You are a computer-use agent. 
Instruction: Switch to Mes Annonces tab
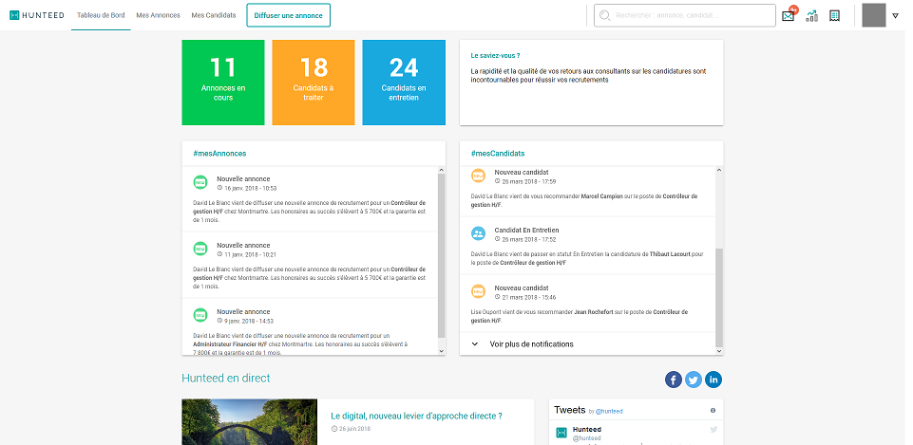(159, 15)
